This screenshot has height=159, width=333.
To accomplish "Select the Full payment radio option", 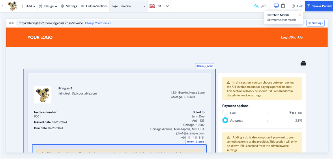I will click(x=225, y=113).
